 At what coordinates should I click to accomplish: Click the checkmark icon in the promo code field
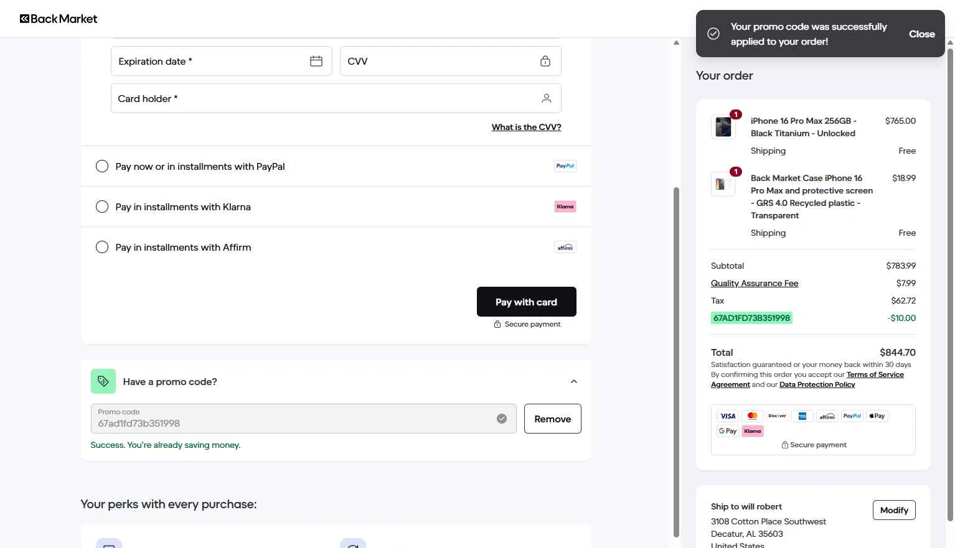502,419
